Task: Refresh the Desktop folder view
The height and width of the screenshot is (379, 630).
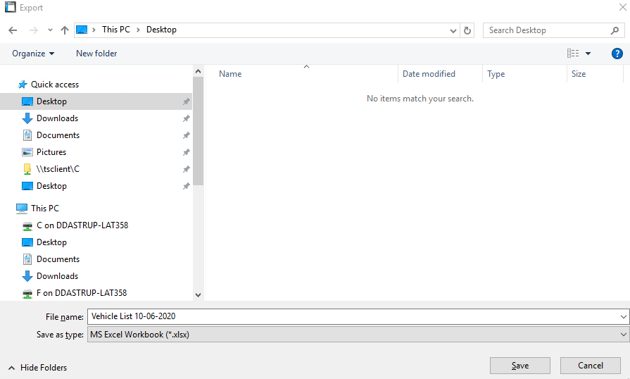Action: pyautogui.click(x=467, y=30)
